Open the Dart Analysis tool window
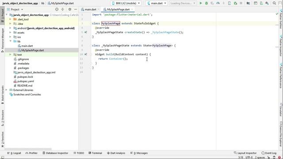The image size is (283, 159). [x=116, y=153]
